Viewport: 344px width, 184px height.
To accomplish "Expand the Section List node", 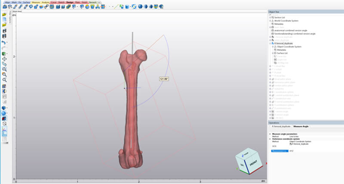I will pos(270,18).
